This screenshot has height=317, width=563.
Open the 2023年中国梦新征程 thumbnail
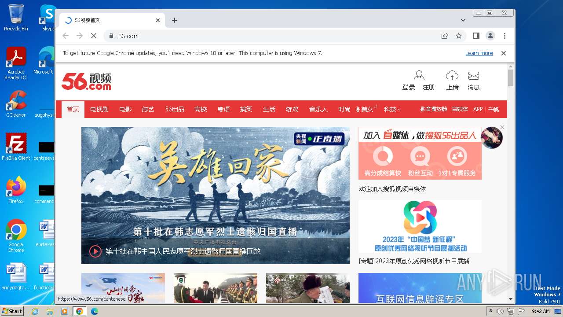click(x=420, y=226)
